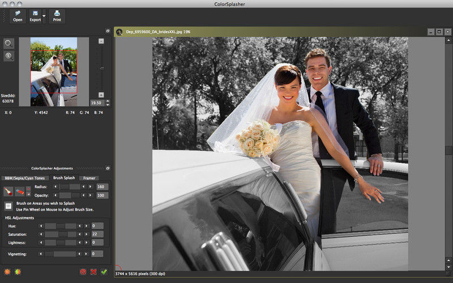Open an image with the Open toolbar button
The height and width of the screenshot is (283, 453).
point(18,16)
